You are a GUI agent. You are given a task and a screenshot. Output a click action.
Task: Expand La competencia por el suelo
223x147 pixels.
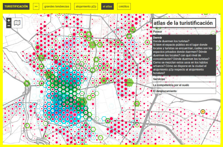184,85
